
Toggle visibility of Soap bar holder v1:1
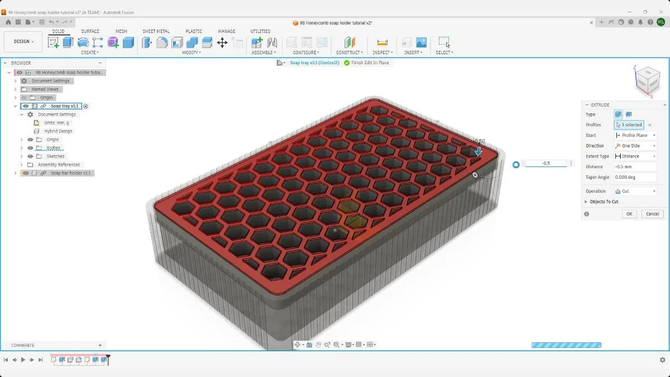click(26, 173)
